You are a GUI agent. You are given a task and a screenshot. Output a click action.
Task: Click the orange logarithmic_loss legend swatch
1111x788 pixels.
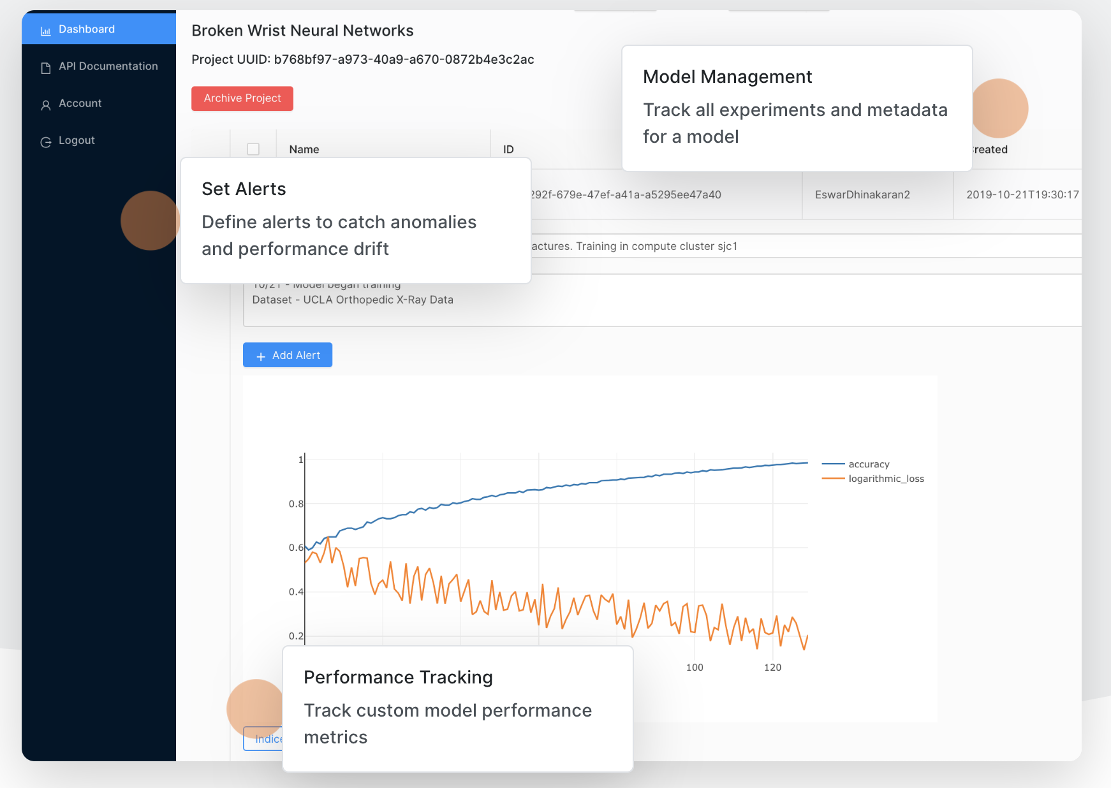[x=832, y=478]
